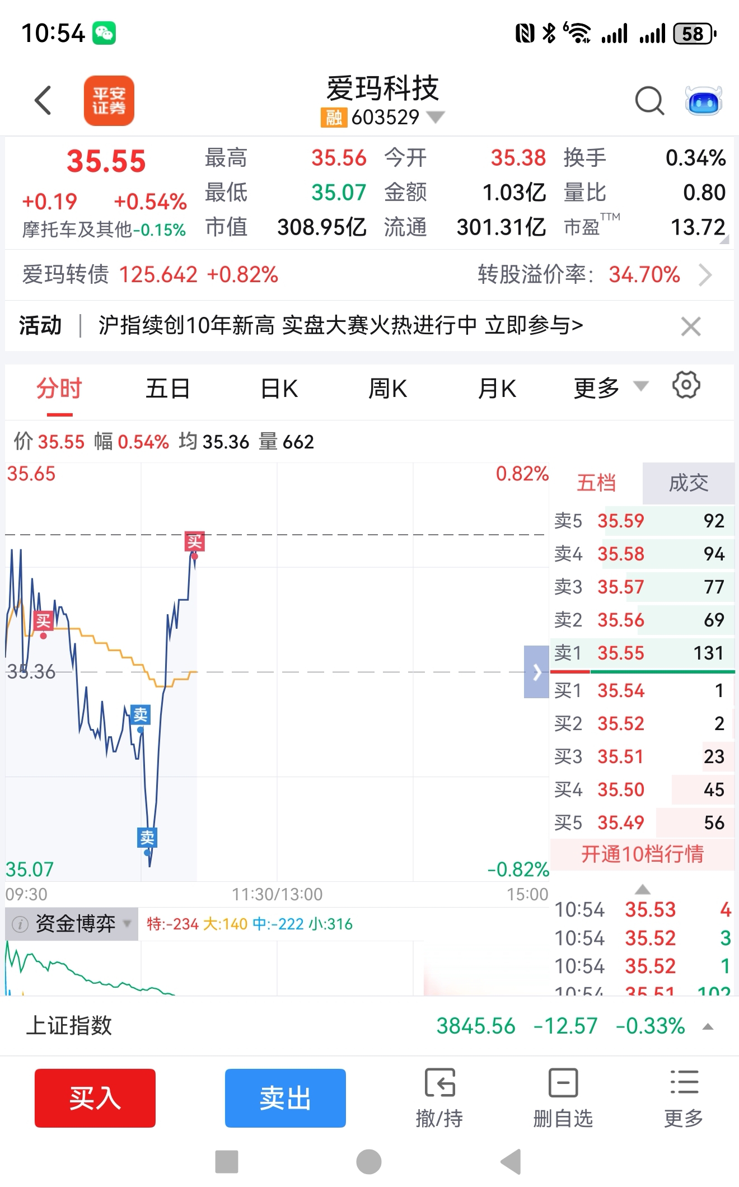Screen dimensions: 739x1187
Task: Open 爱玛转债 details chevron
Action: coord(705,275)
